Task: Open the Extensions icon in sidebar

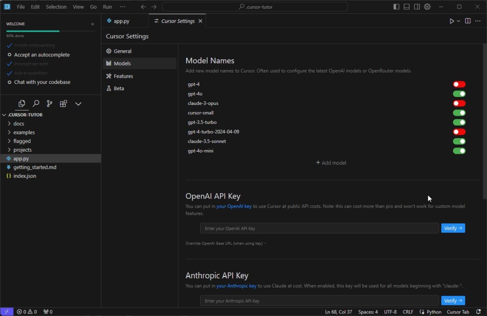Action: [64, 104]
